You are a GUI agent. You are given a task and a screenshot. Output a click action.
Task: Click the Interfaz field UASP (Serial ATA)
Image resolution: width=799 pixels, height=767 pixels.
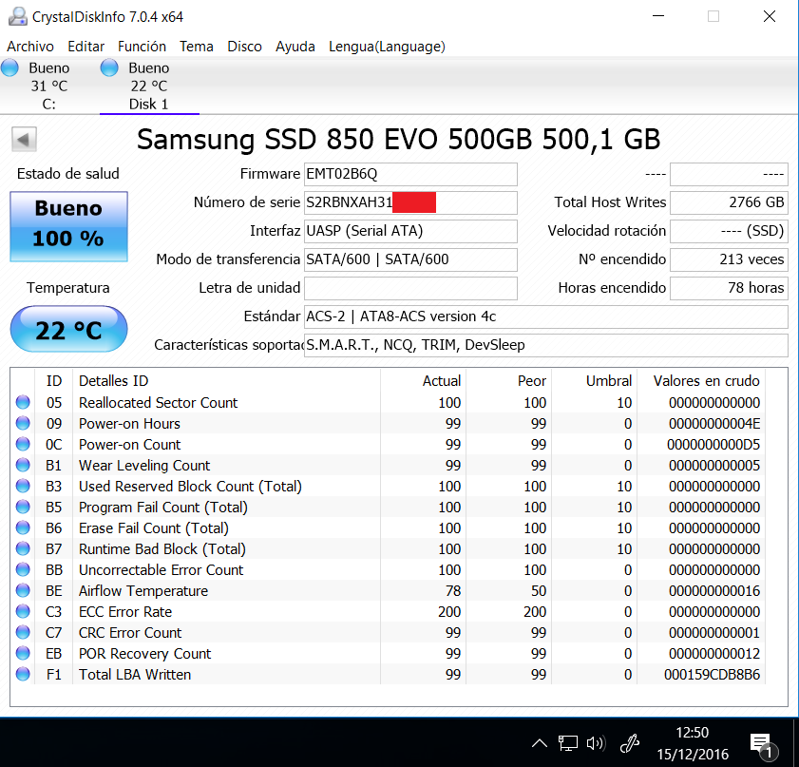click(410, 231)
